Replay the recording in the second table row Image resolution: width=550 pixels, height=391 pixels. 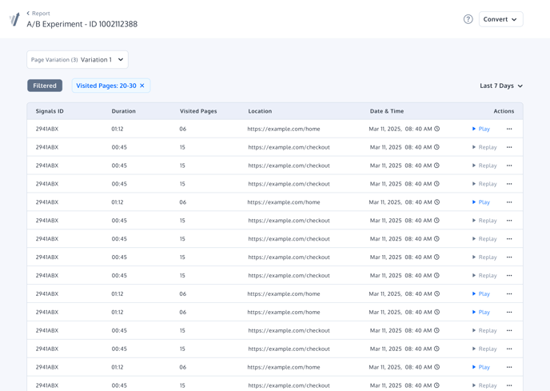[x=484, y=147]
